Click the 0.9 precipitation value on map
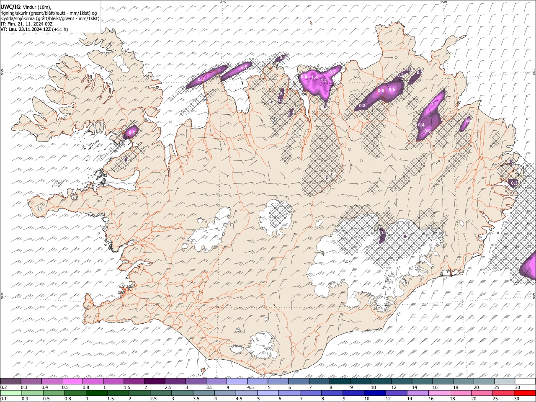The image size is (536, 402). click(x=304, y=76)
